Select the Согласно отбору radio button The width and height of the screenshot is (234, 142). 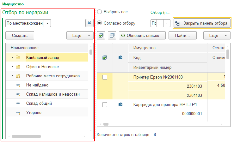(x=100, y=23)
